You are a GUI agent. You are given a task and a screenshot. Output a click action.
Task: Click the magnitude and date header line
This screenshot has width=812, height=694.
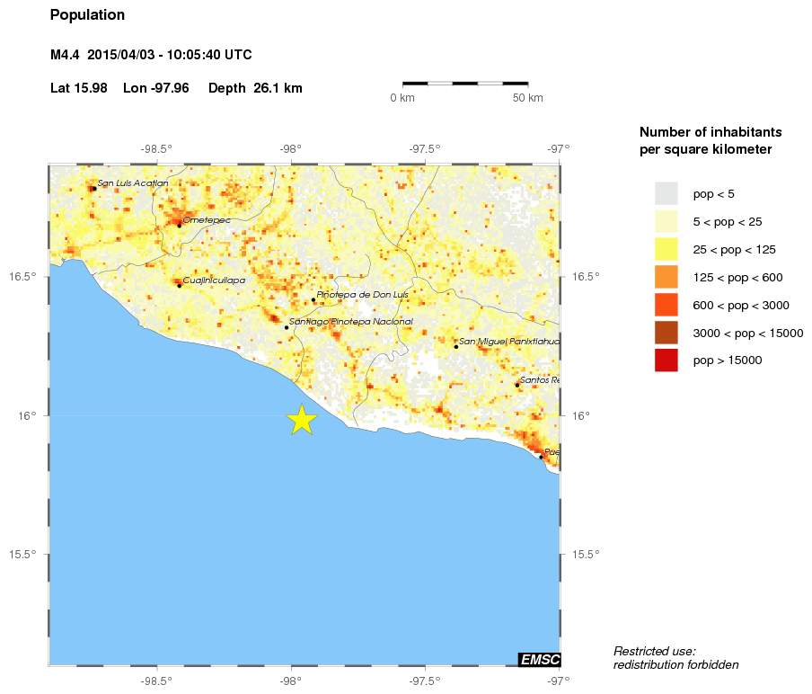151,56
